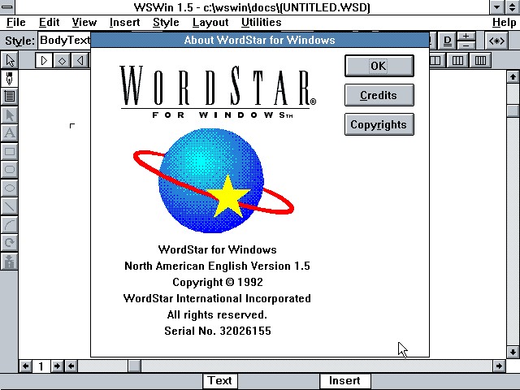The width and height of the screenshot is (520, 390).
Task: Open the Style combo box showing BodyText
Action: [x=63, y=41]
